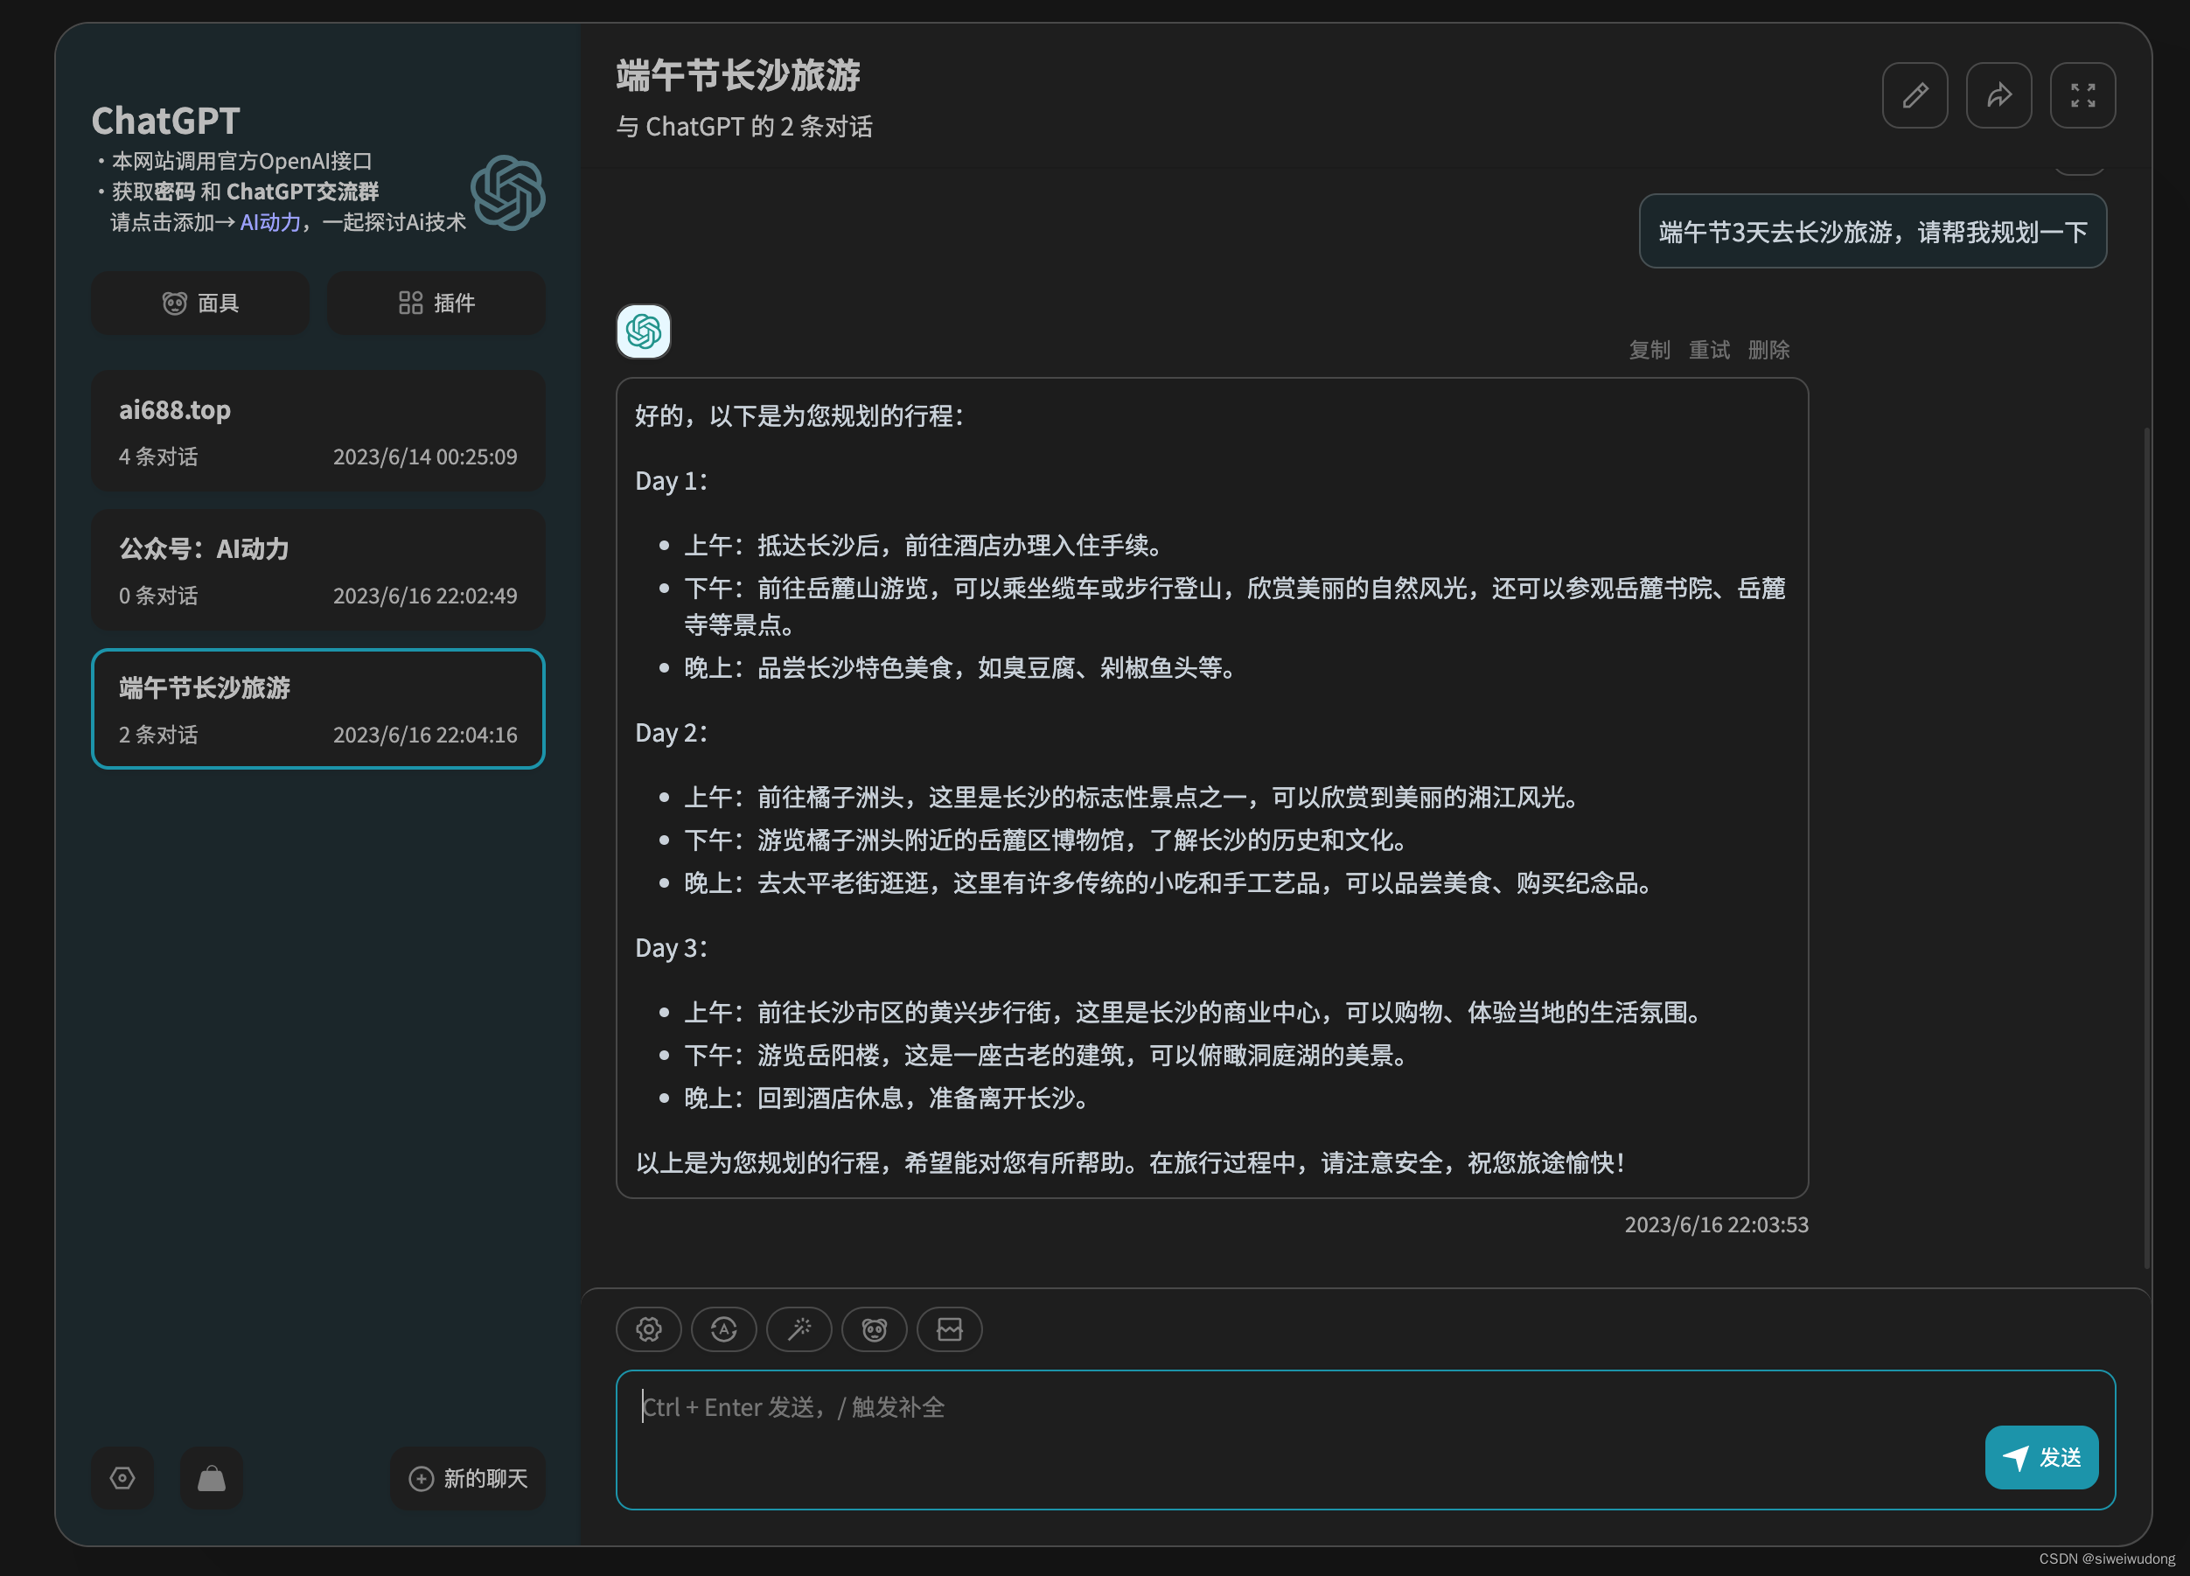The image size is (2190, 1576).
Task: Click the image icon above the input box
Action: click(x=950, y=1328)
